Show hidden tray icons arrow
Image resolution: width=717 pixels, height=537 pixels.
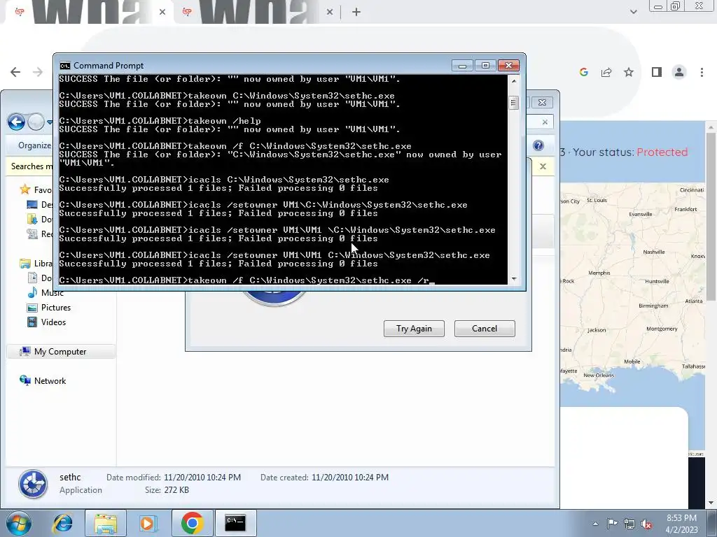(x=595, y=524)
